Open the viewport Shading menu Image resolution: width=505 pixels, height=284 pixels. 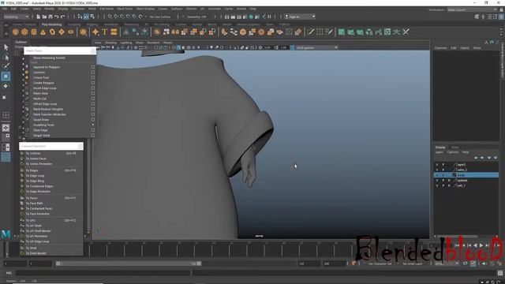click(110, 43)
